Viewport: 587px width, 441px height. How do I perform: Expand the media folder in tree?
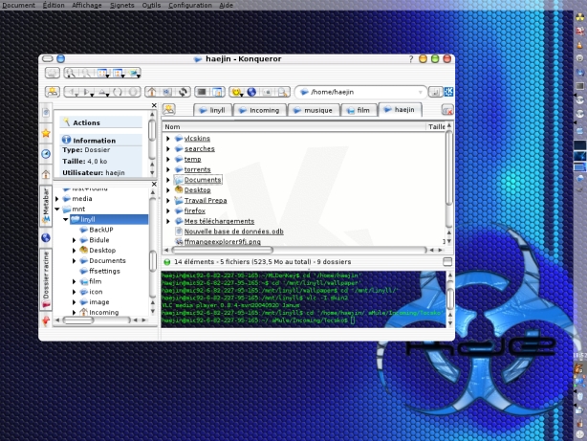click(57, 199)
